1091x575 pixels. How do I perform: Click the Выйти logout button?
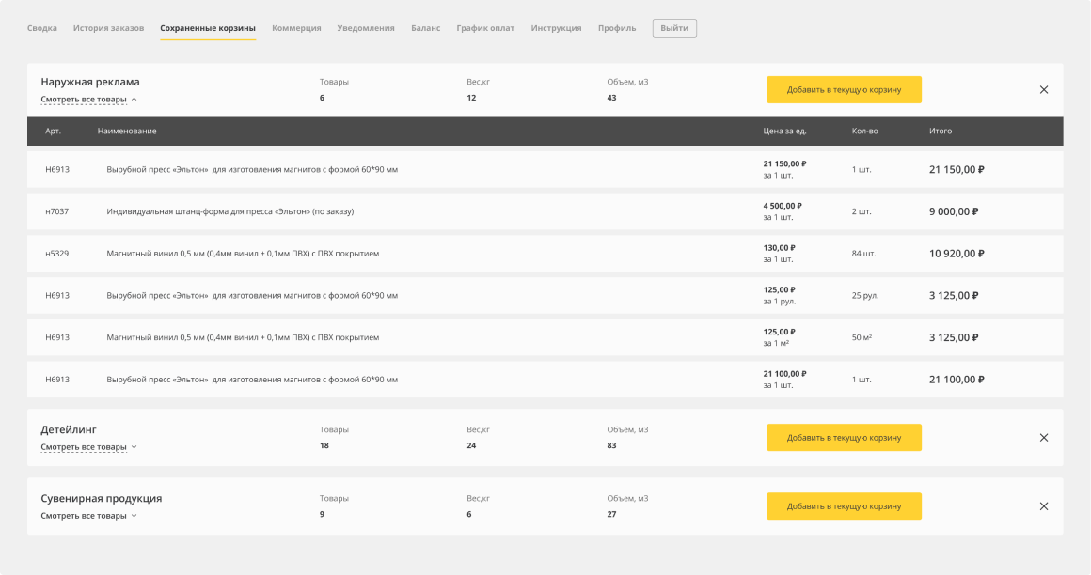674,28
